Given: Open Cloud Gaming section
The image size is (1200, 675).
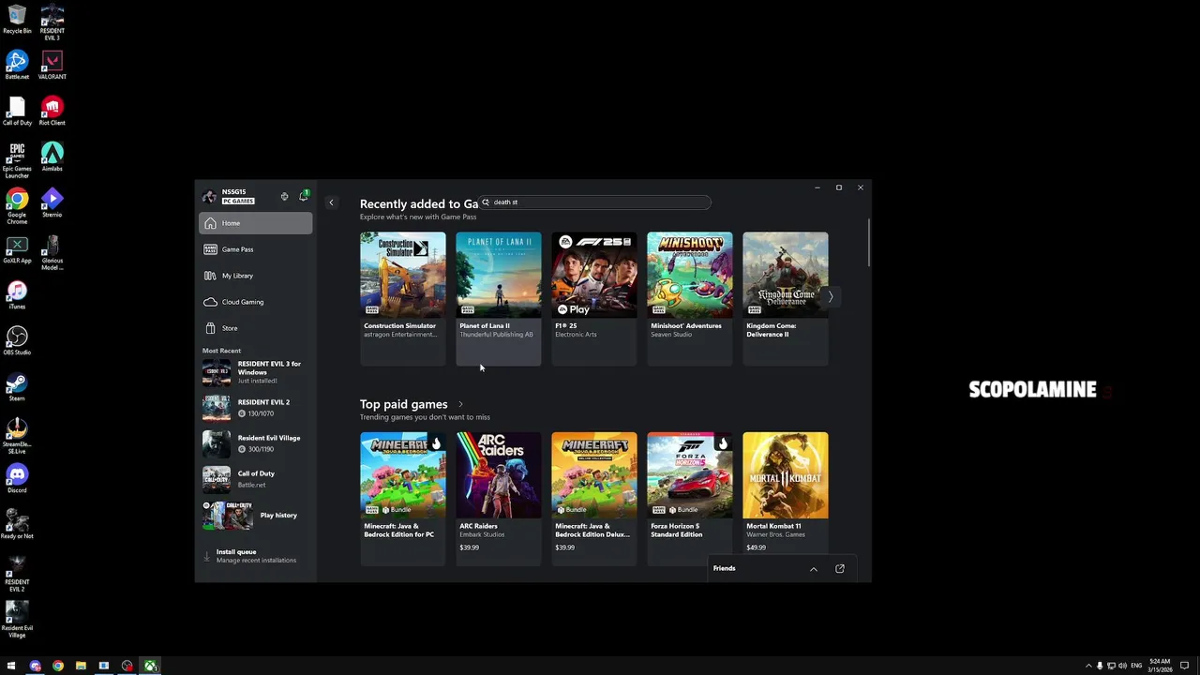Looking at the screenshot, I should tap(255, 302).
